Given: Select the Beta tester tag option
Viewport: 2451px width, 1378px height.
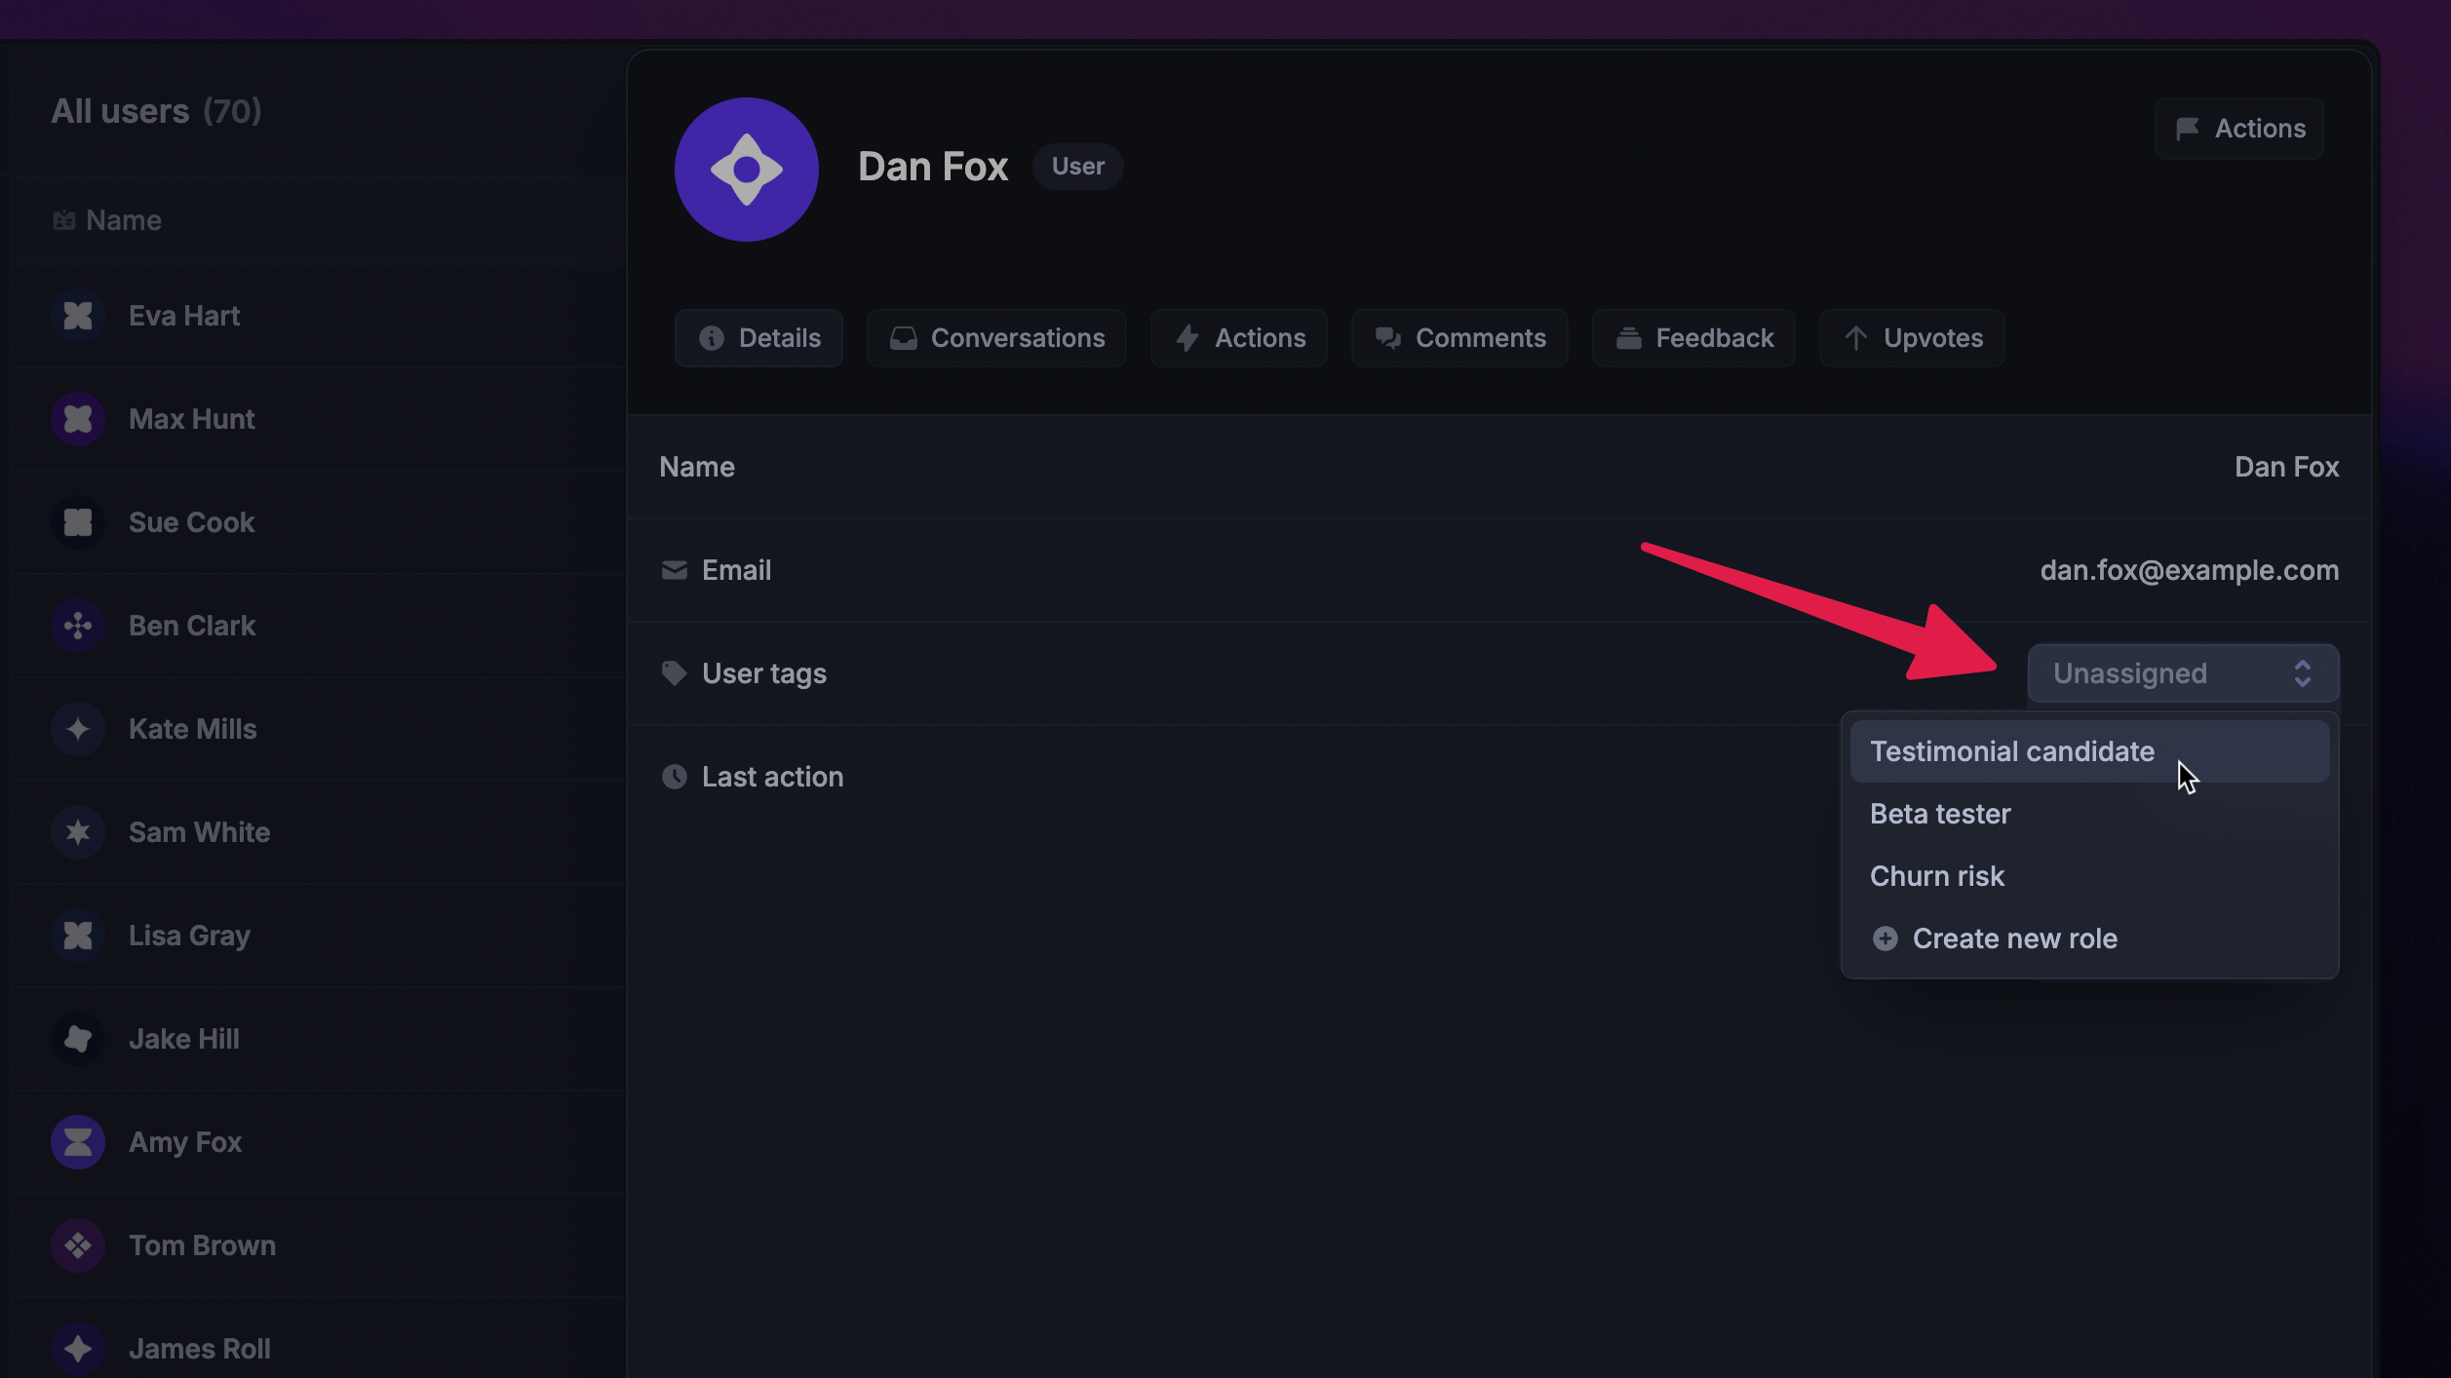Looking at the screenshot, I should [x=1939, y=814].
